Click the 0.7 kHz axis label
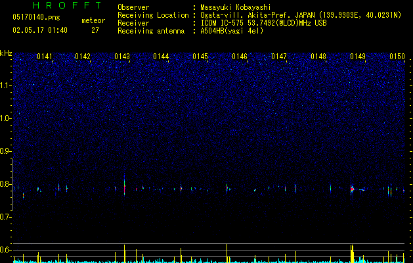The image size is (413, 263). point(6,217)
